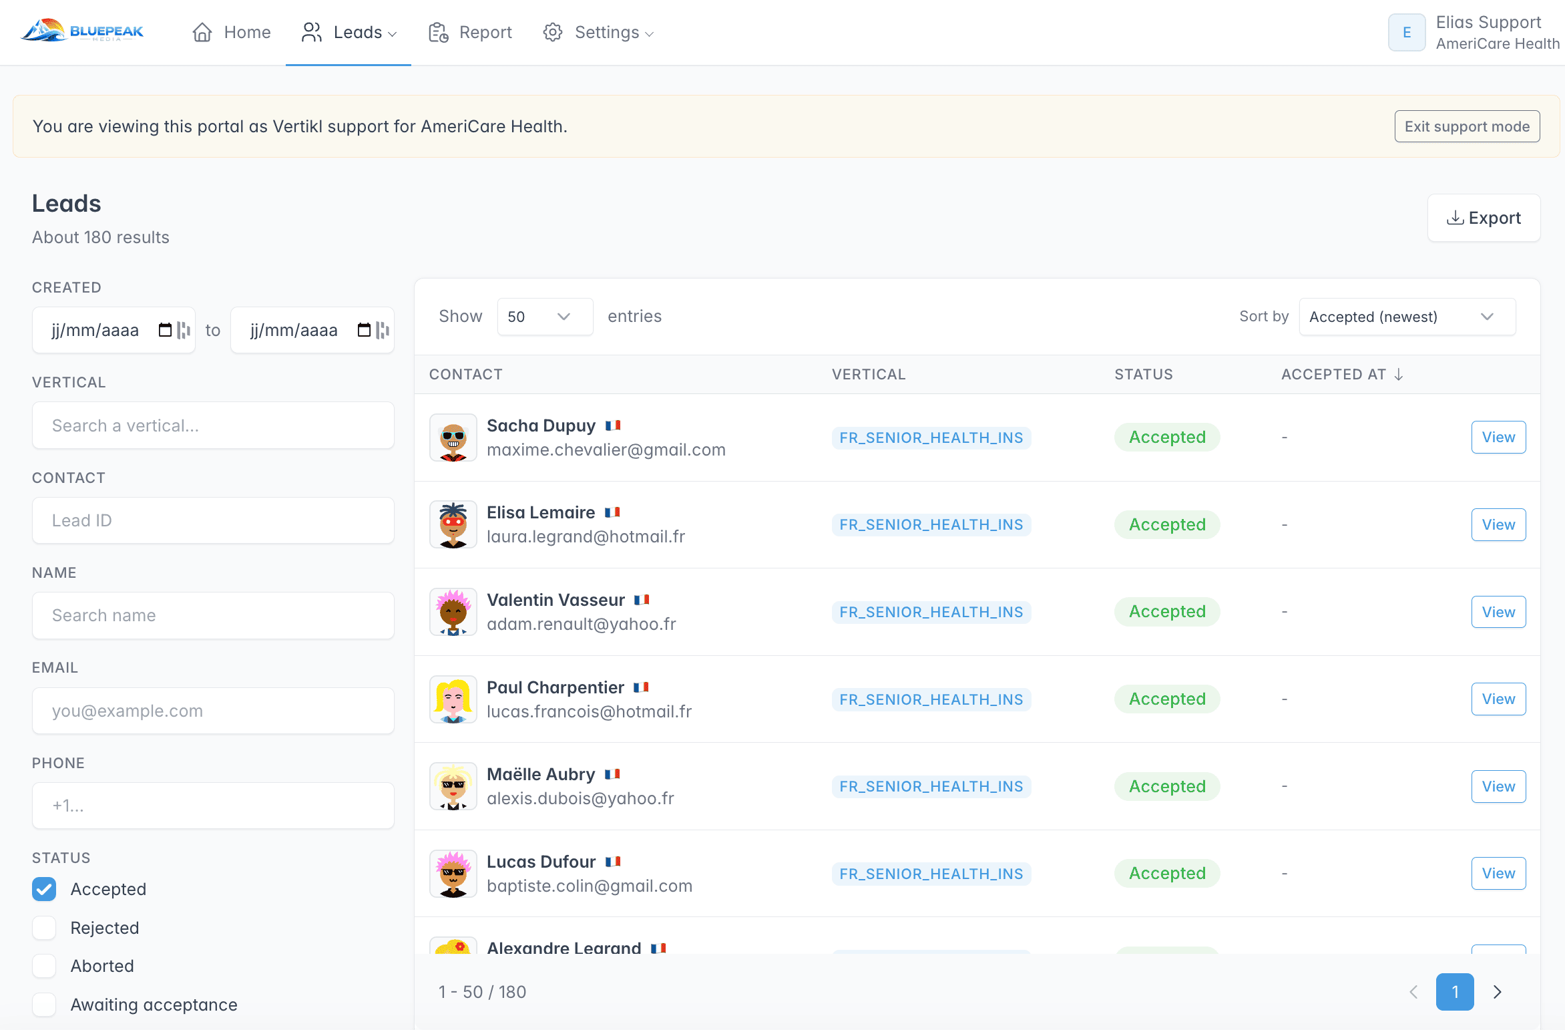Focus the Search name field
The image size is (1565, 1030).
(213, 615)
